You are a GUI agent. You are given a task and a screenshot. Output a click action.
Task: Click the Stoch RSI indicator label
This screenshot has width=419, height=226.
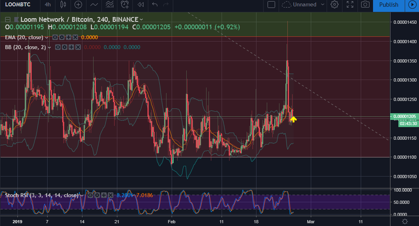click(x=42, y=195)
